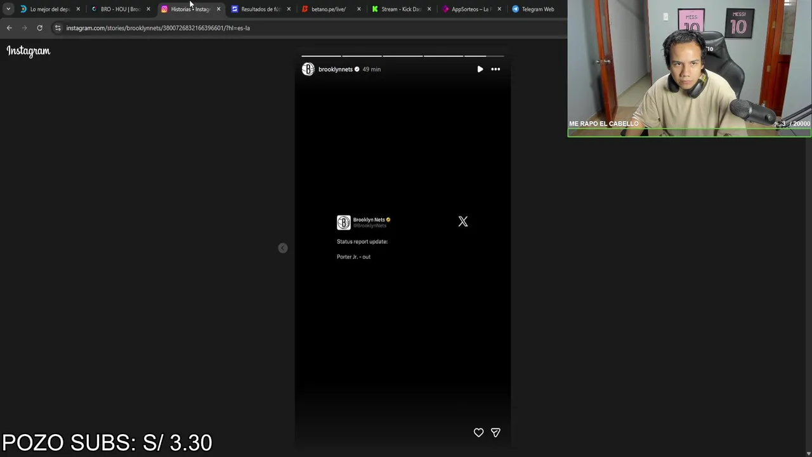The height and width of the screenshot is (457, 812).
Task: Close the Historias Instagram tab
Action: click(219, 9)
